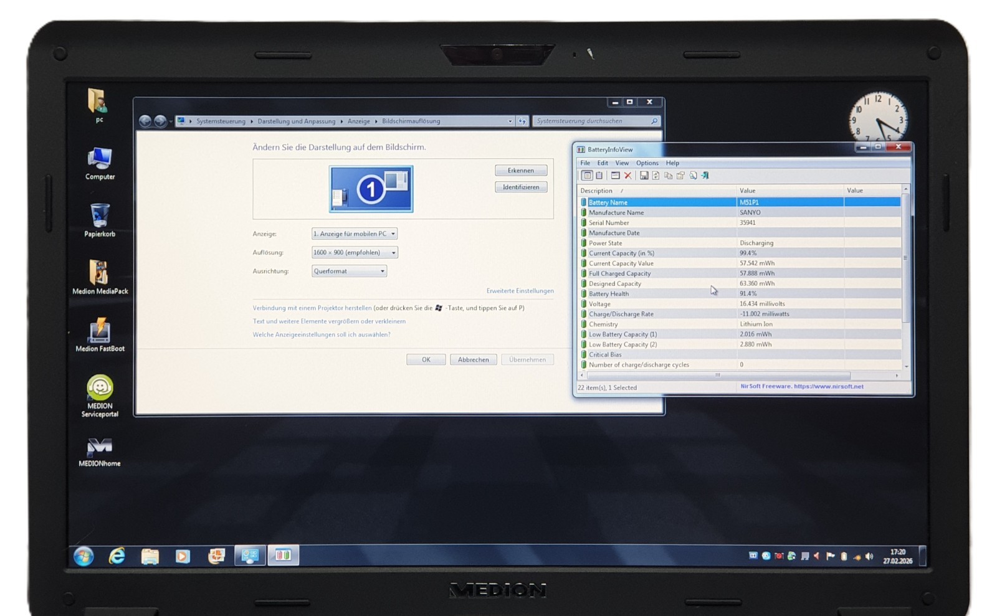Open the Ausrichtung Querformat dropdown

point(349,271)
